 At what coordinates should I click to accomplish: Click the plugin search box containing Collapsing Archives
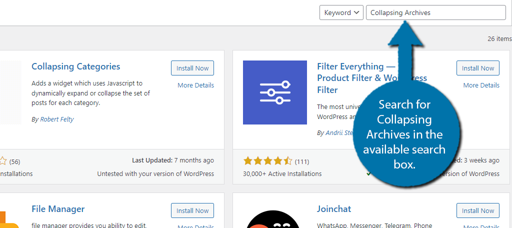point(436,12)
